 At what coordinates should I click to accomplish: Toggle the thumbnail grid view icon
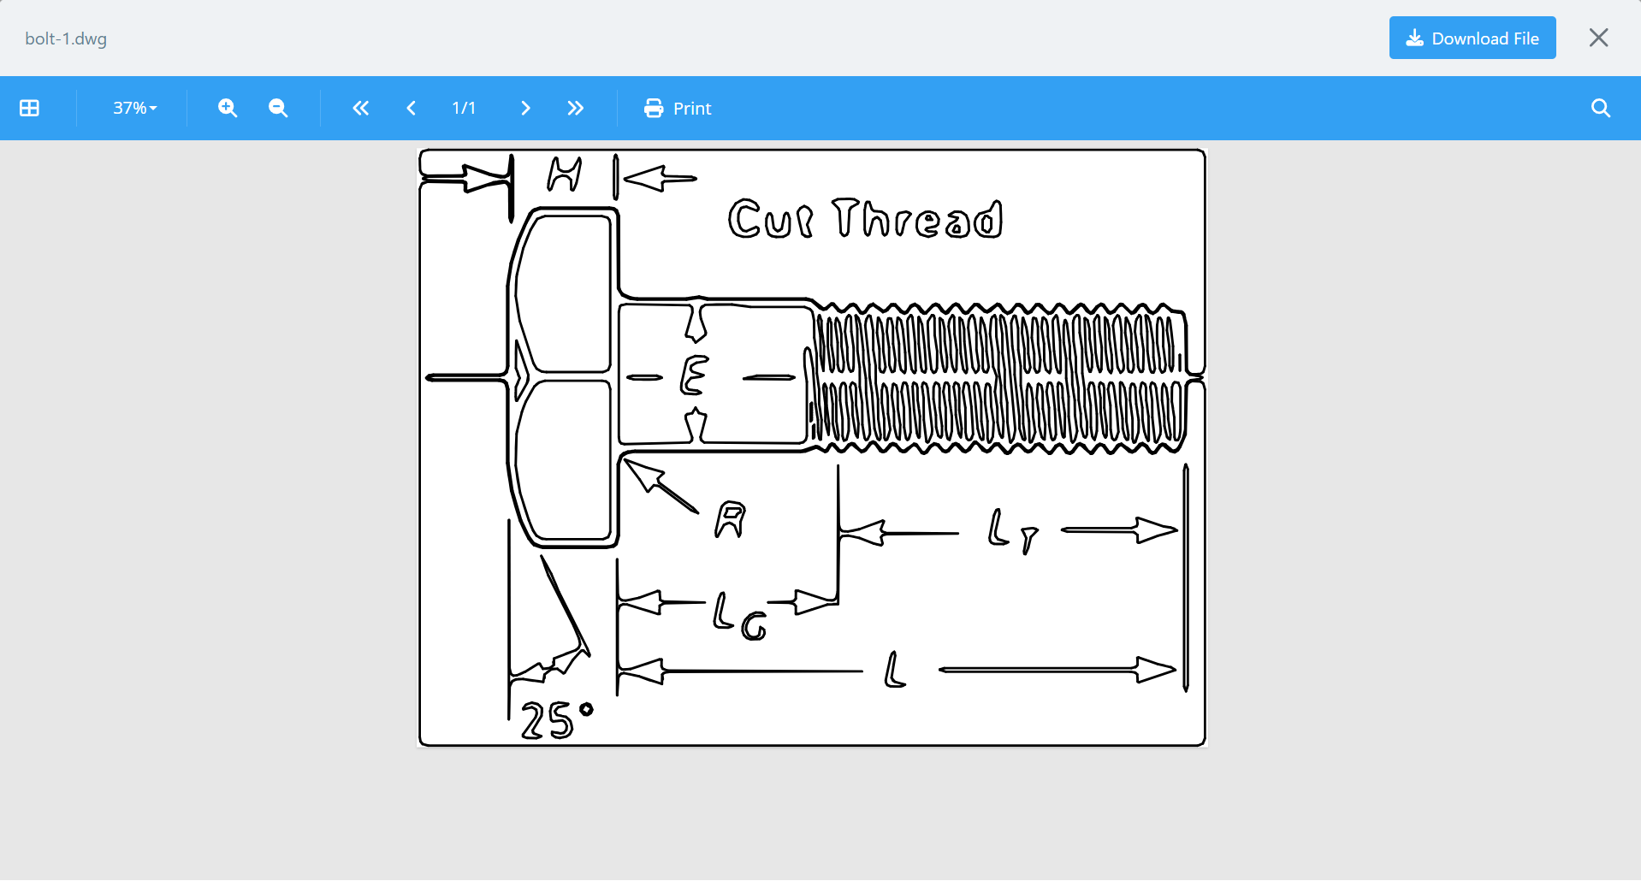pos(29,108)
